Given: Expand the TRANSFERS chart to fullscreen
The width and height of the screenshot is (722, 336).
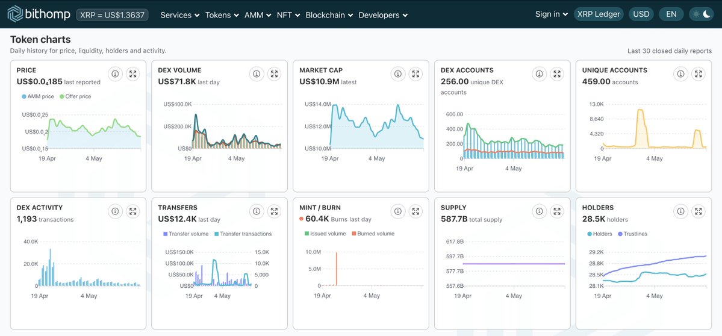Looking at the screenshot, I should 274,211.
